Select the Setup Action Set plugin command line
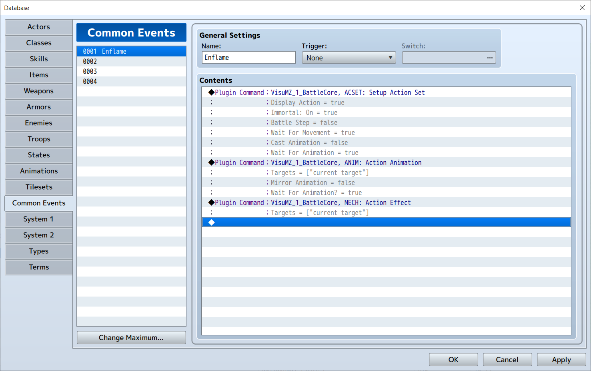 coord(347,92)
